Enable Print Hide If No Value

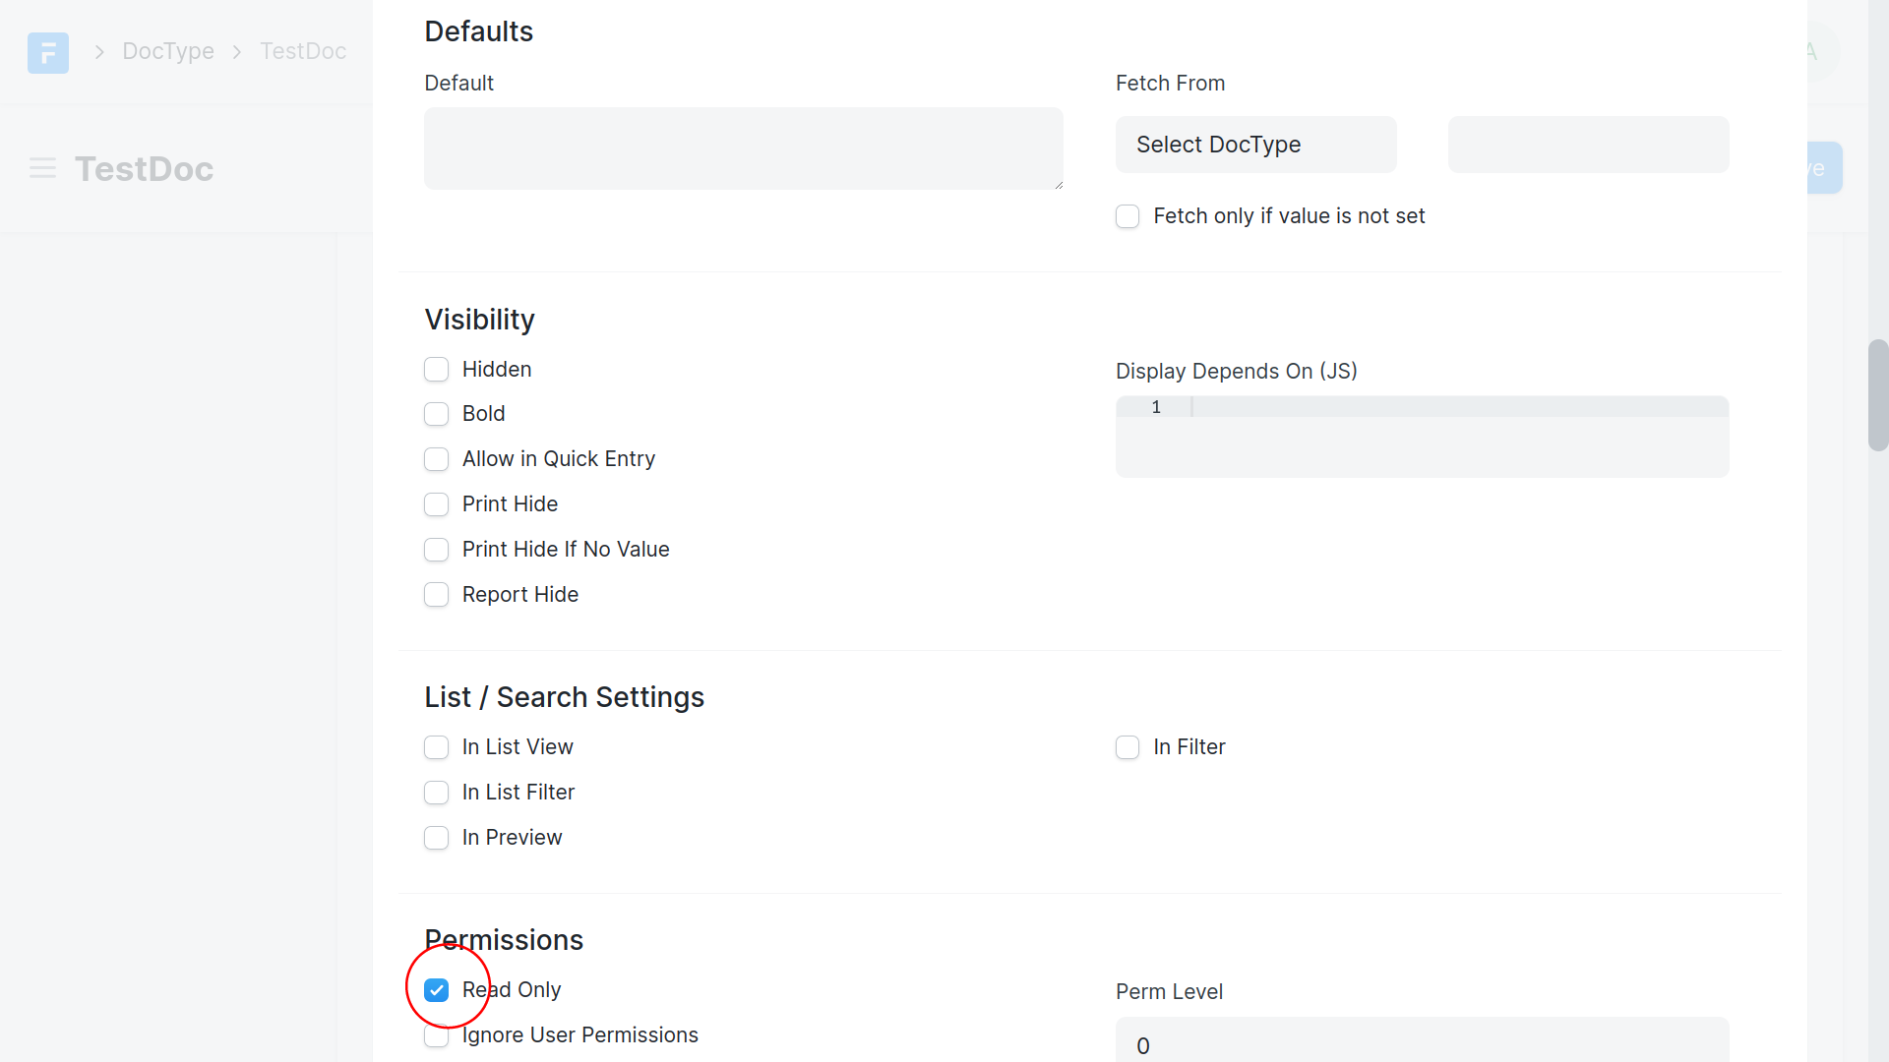(x=437, y=550)
